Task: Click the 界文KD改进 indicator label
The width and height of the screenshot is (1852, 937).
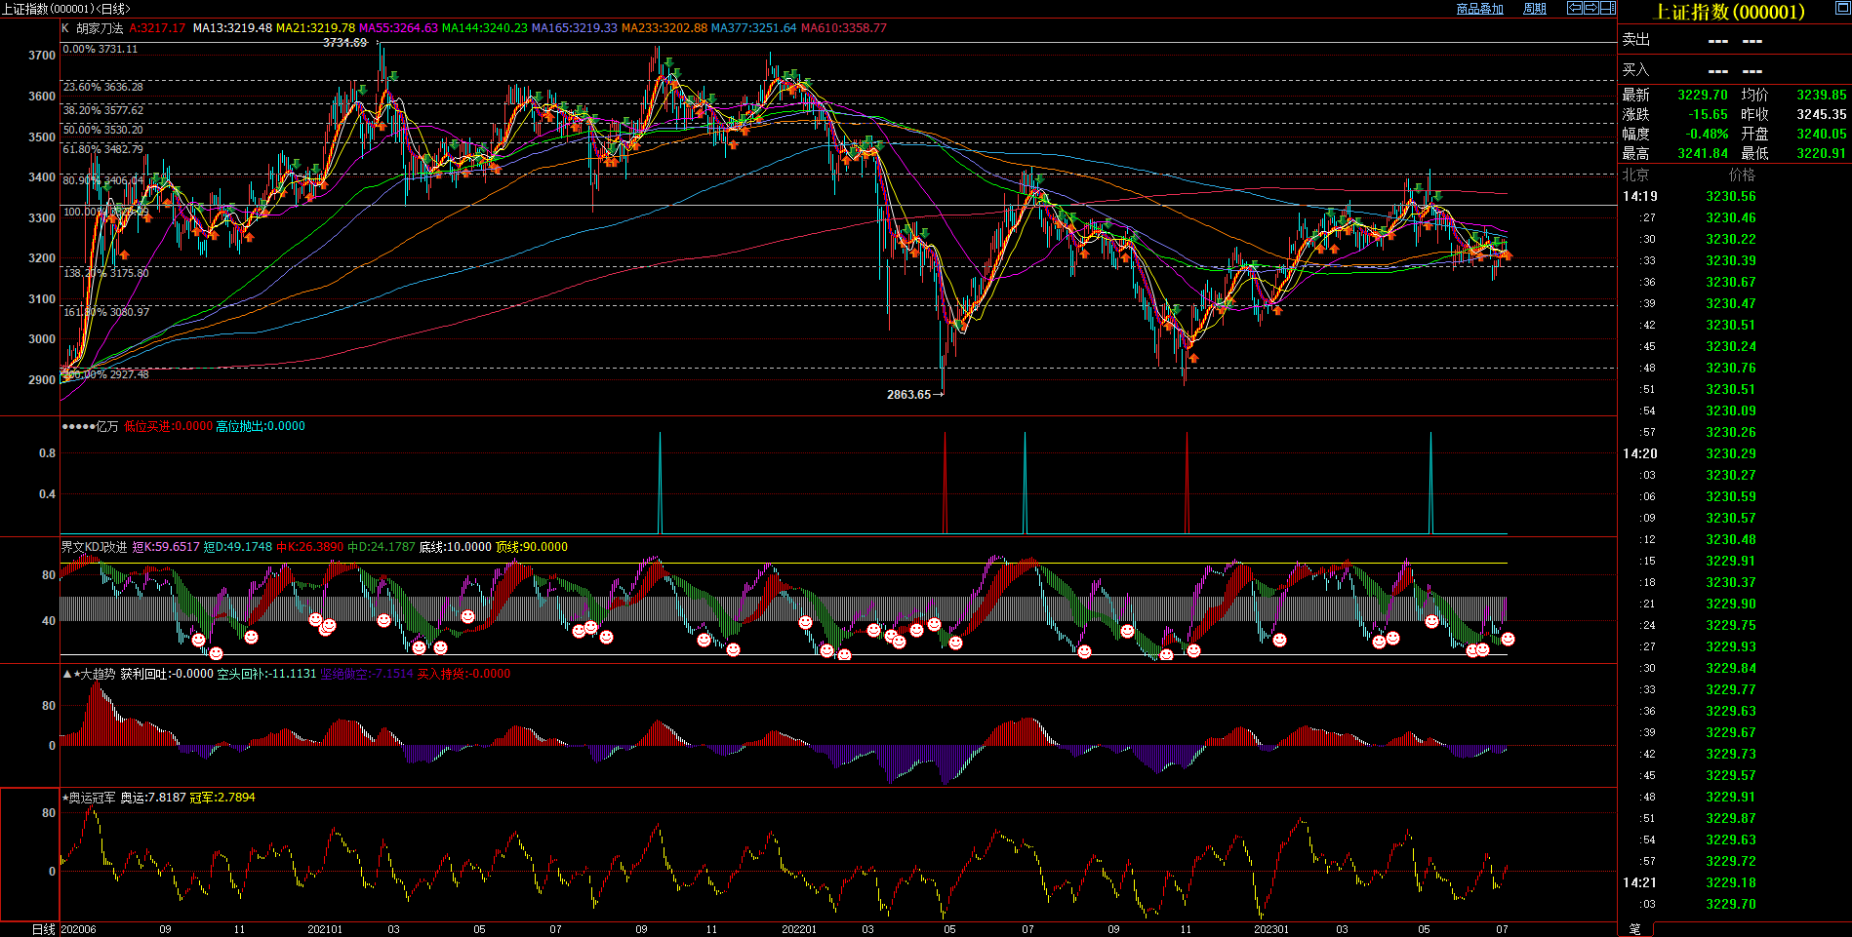Action: point(94,547)
